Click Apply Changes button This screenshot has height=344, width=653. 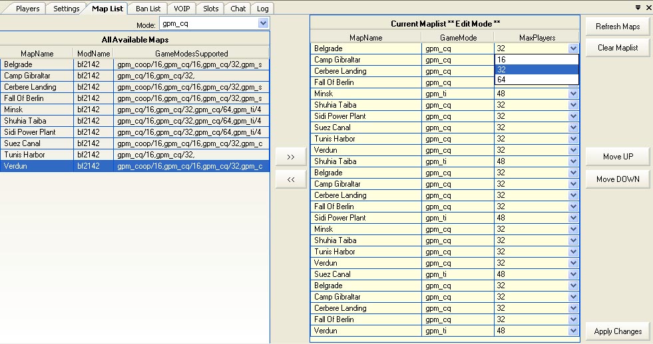[x=618, y=331]
